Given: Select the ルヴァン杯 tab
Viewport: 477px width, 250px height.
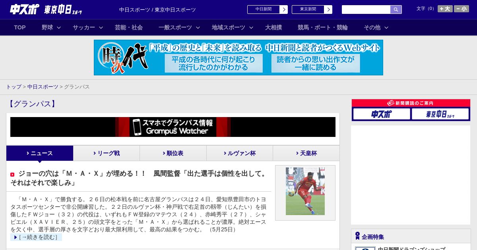Looking at the screenshot, I should click(240, 153).
